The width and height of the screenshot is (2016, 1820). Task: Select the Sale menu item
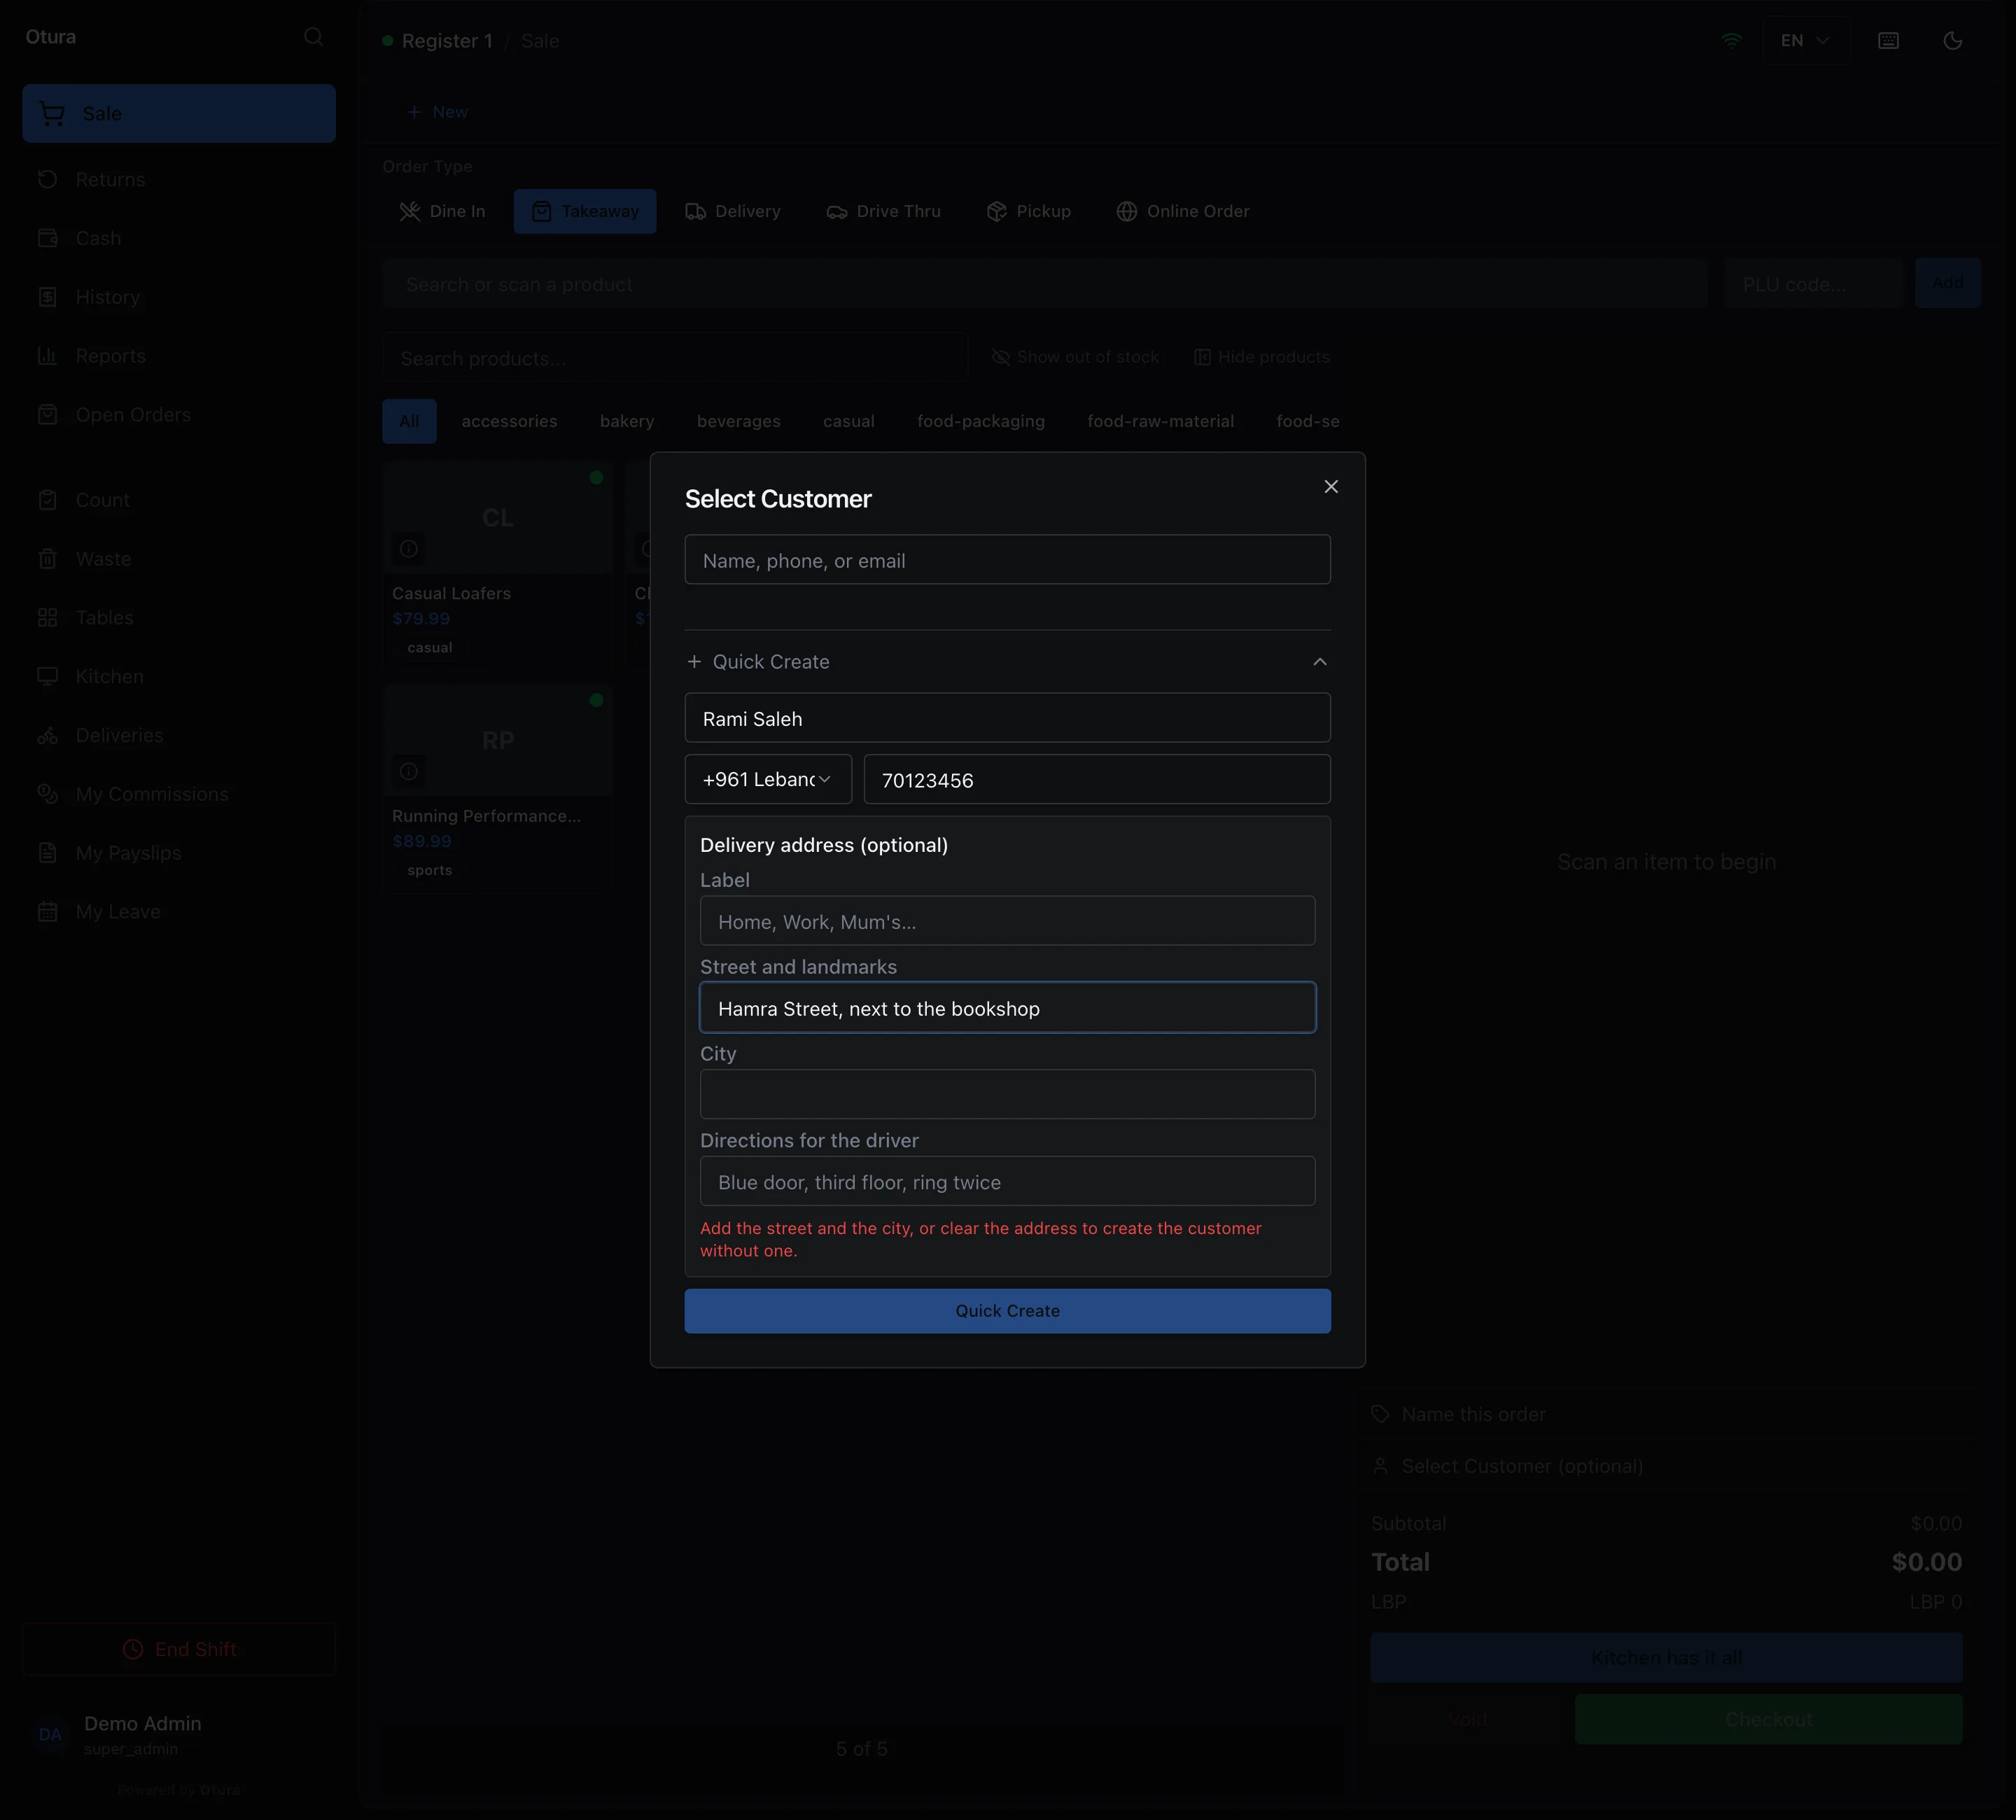tap(179, 113)
